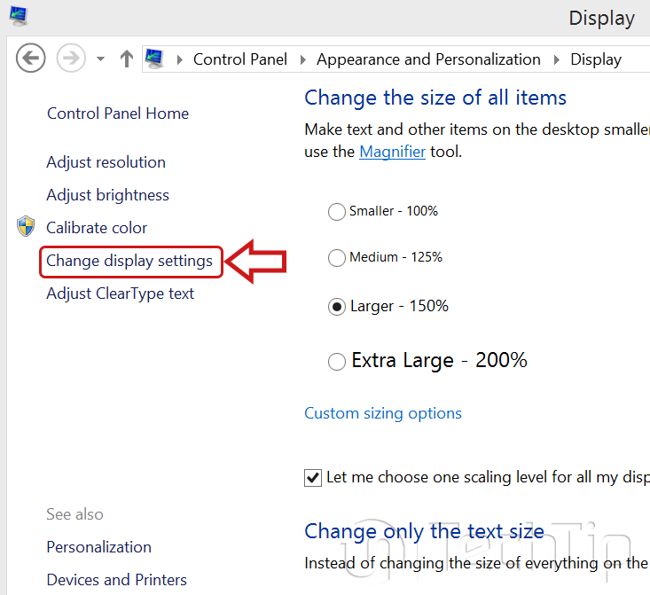The height and width of the screenshot is (595, 650).
Task: Go to Appearance and Personalization breadcrumb
Action: coord(428,59)
